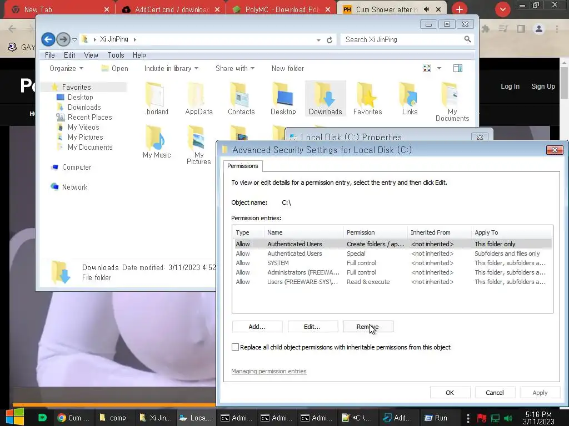The width and height of the screenshot is (569, 426).
Task: Click the Explorer forward arrow button
Action: (63, 39)
